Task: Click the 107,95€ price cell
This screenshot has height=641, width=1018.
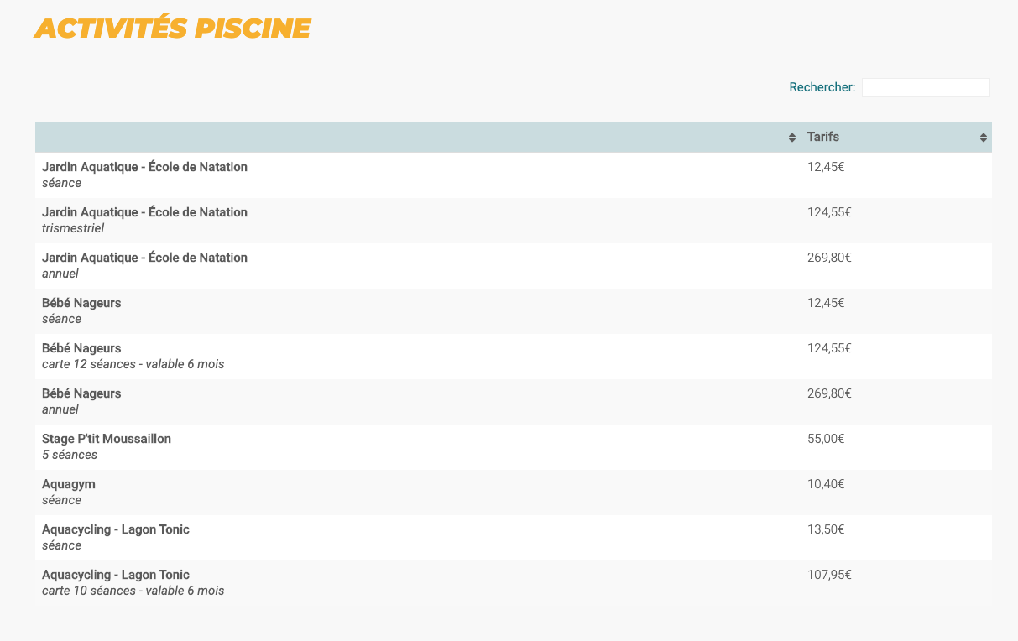Action: (829, 575)
